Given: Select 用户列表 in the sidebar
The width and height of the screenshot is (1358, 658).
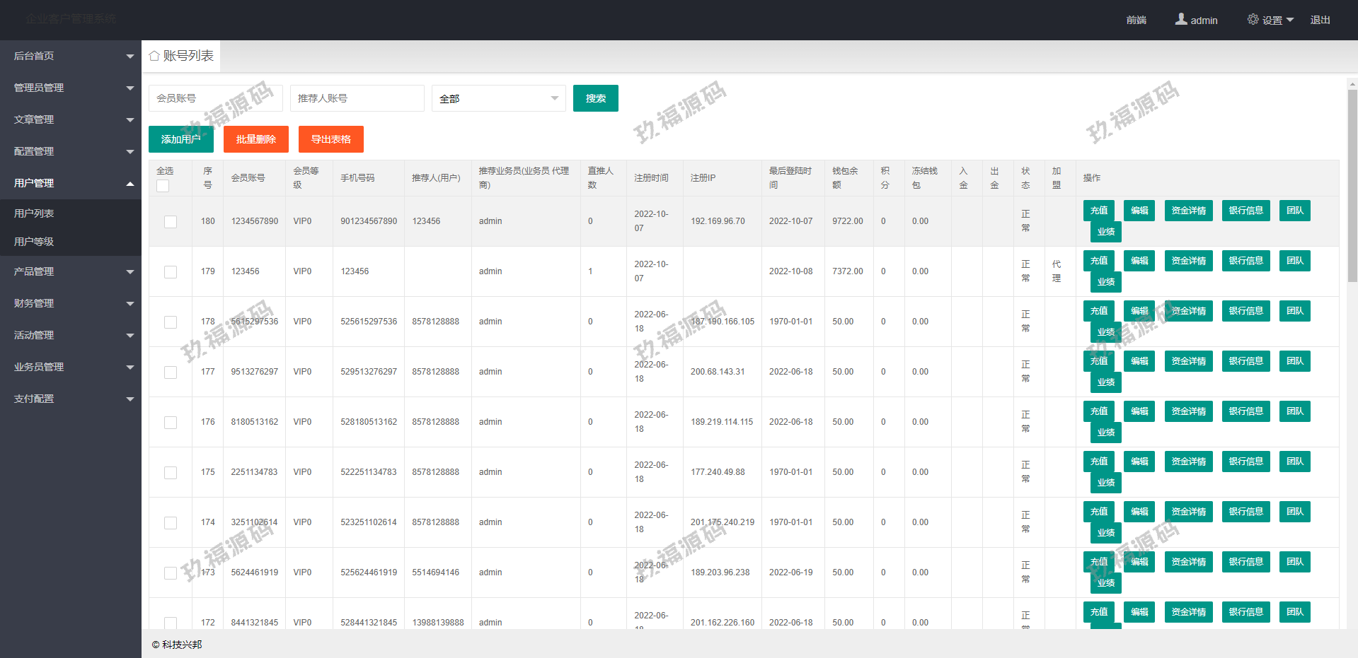Looking at the screenshot, I should [34, 213].
